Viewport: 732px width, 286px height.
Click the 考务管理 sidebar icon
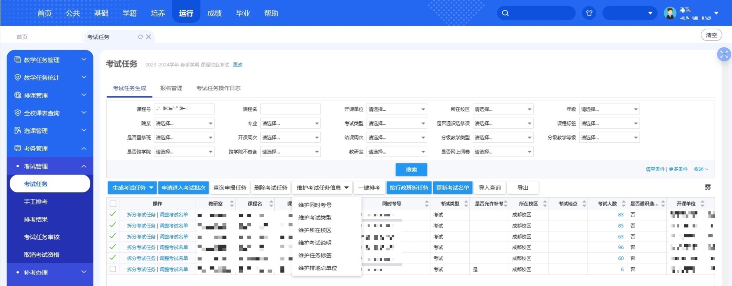[x=18, y=148]
